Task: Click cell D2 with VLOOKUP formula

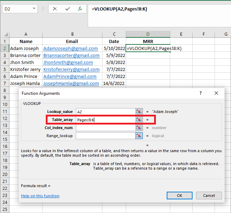Action: tap(148, 48)
